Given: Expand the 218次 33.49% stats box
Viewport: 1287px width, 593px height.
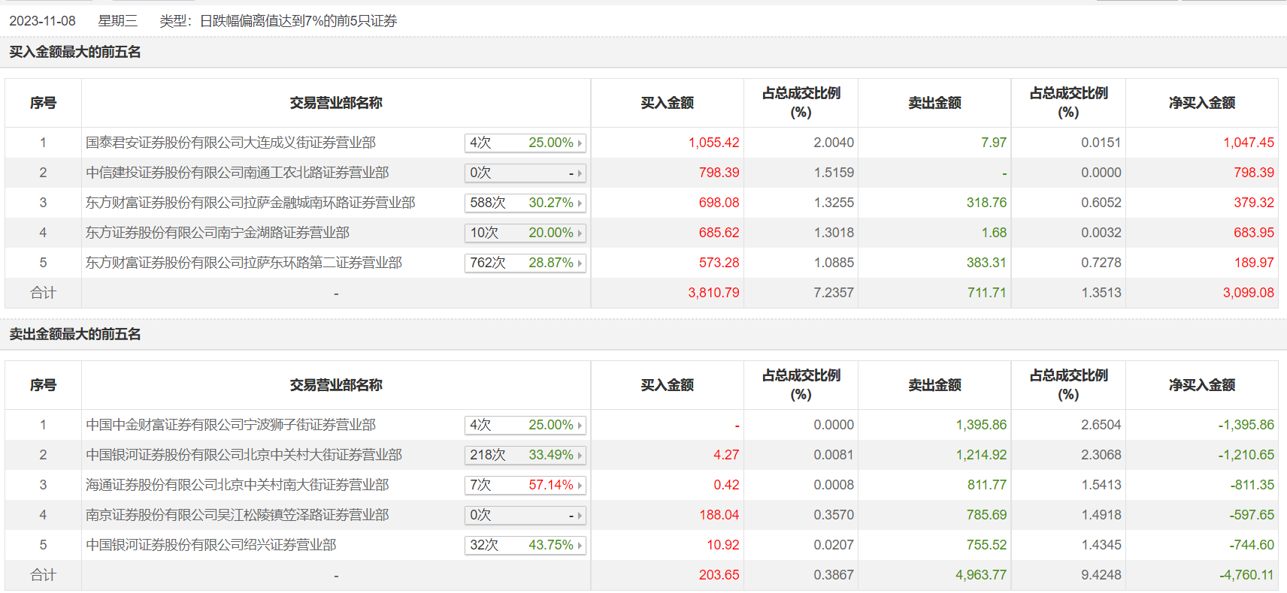Looking at the screenshot, I should [525, 455].
